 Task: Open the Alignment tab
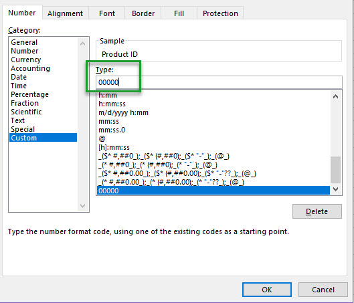(66, 13)
